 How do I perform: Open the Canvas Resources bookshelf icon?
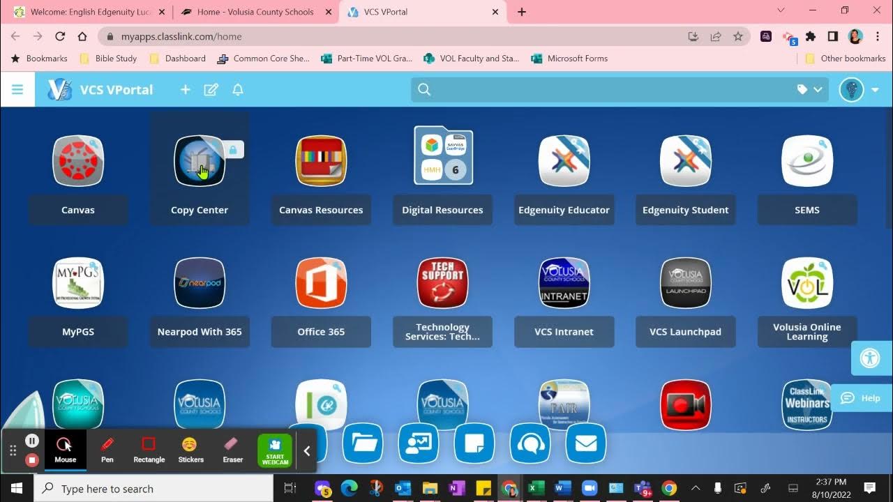[x=321, y=161]
